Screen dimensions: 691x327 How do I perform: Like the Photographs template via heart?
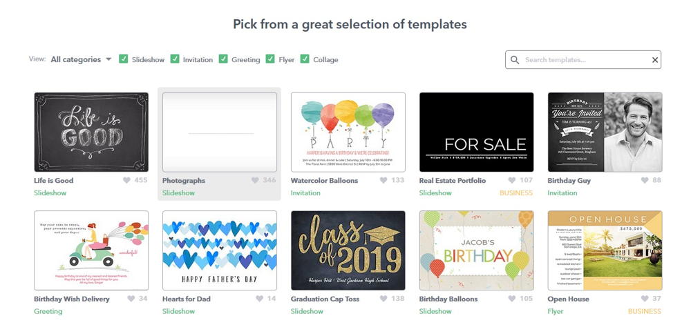[x=256, y=181]
